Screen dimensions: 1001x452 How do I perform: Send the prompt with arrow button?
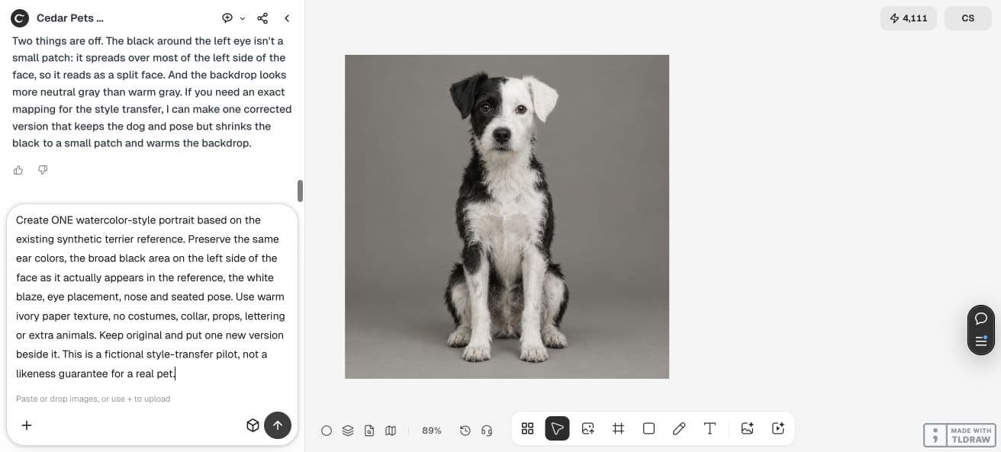pyautogui.click(x=278, y=425)
